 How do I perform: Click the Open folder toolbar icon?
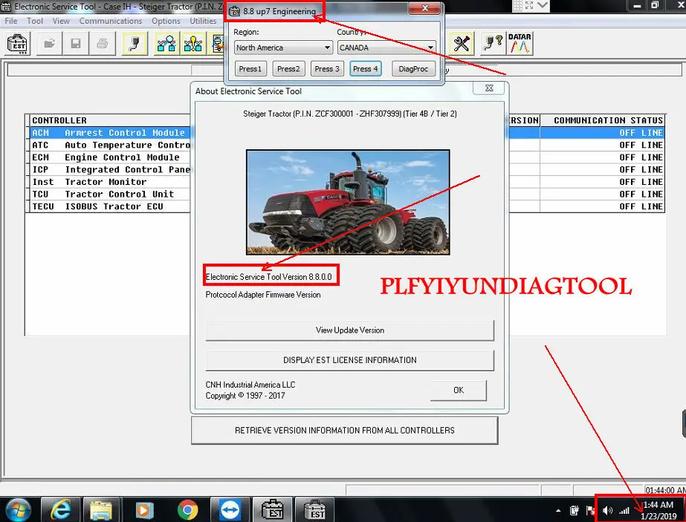click(x=50, y=44)
